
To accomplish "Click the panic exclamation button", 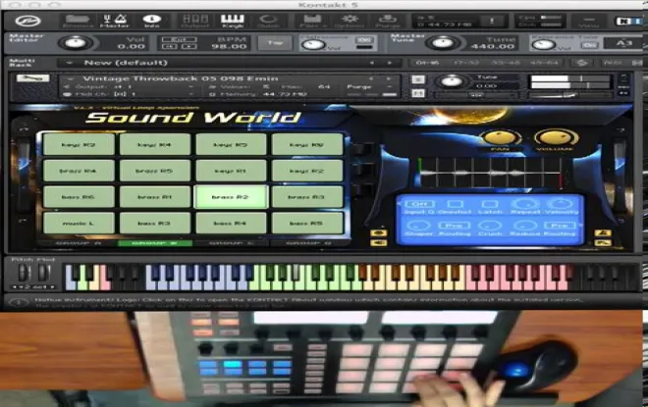I will coord(492,21).
